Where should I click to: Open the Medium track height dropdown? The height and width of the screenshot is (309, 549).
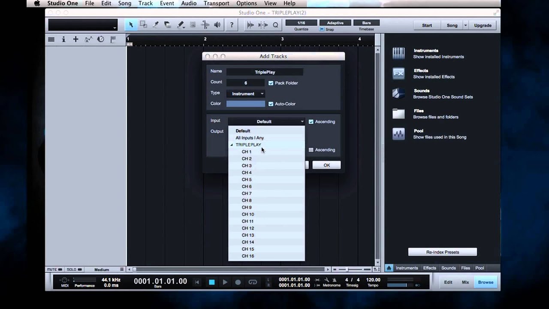coord(102,270)
